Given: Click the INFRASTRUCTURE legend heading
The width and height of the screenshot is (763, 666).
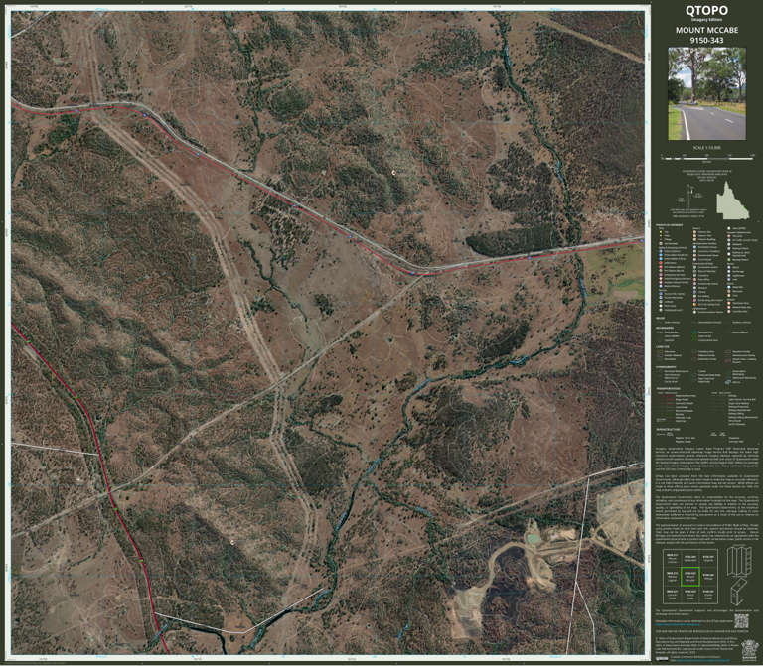Looking at the screenshot, I should coord(668,429).
